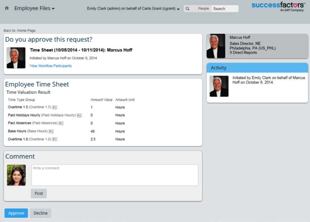Click the Home icon in header
Screen dimensions: 310x222
coord(7,8)
